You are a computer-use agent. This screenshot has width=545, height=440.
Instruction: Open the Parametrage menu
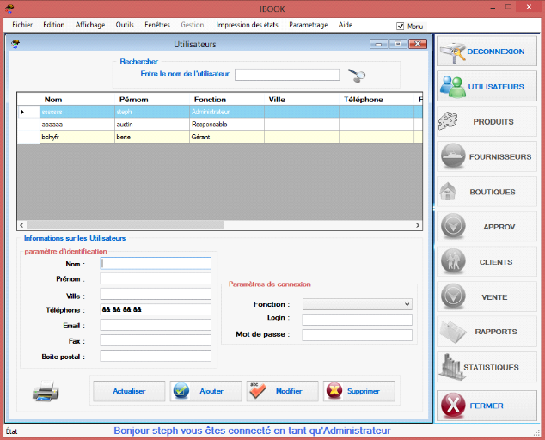click(308, 26)
